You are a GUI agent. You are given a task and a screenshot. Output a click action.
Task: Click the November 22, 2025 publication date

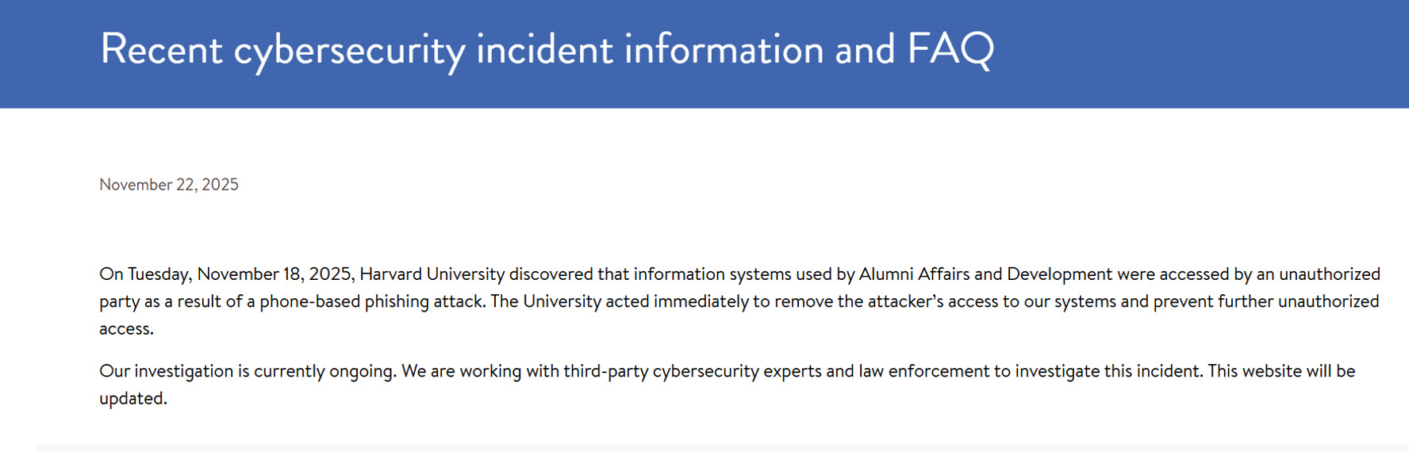pos(168,185)
